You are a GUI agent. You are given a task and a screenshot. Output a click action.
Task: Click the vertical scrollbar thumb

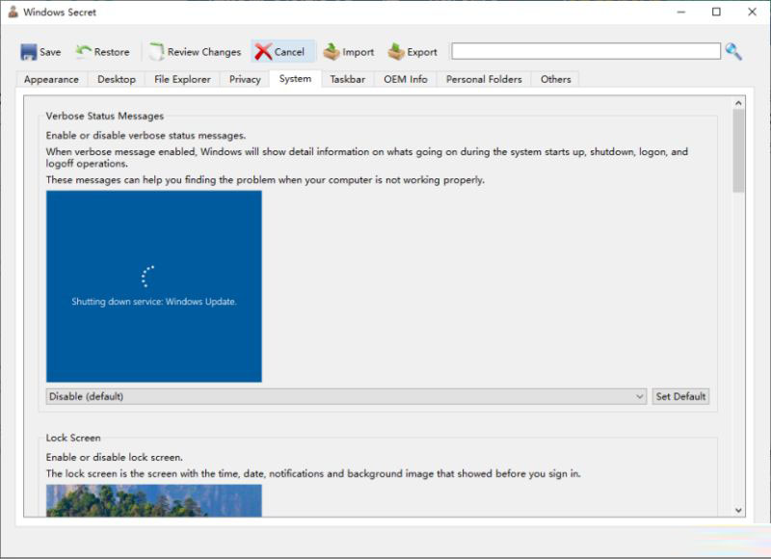(x=738, y=150)
